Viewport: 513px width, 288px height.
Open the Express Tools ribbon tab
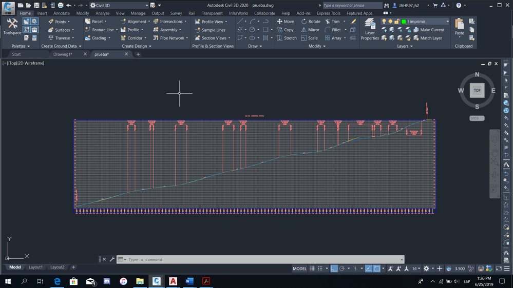[x=329, y=13]
